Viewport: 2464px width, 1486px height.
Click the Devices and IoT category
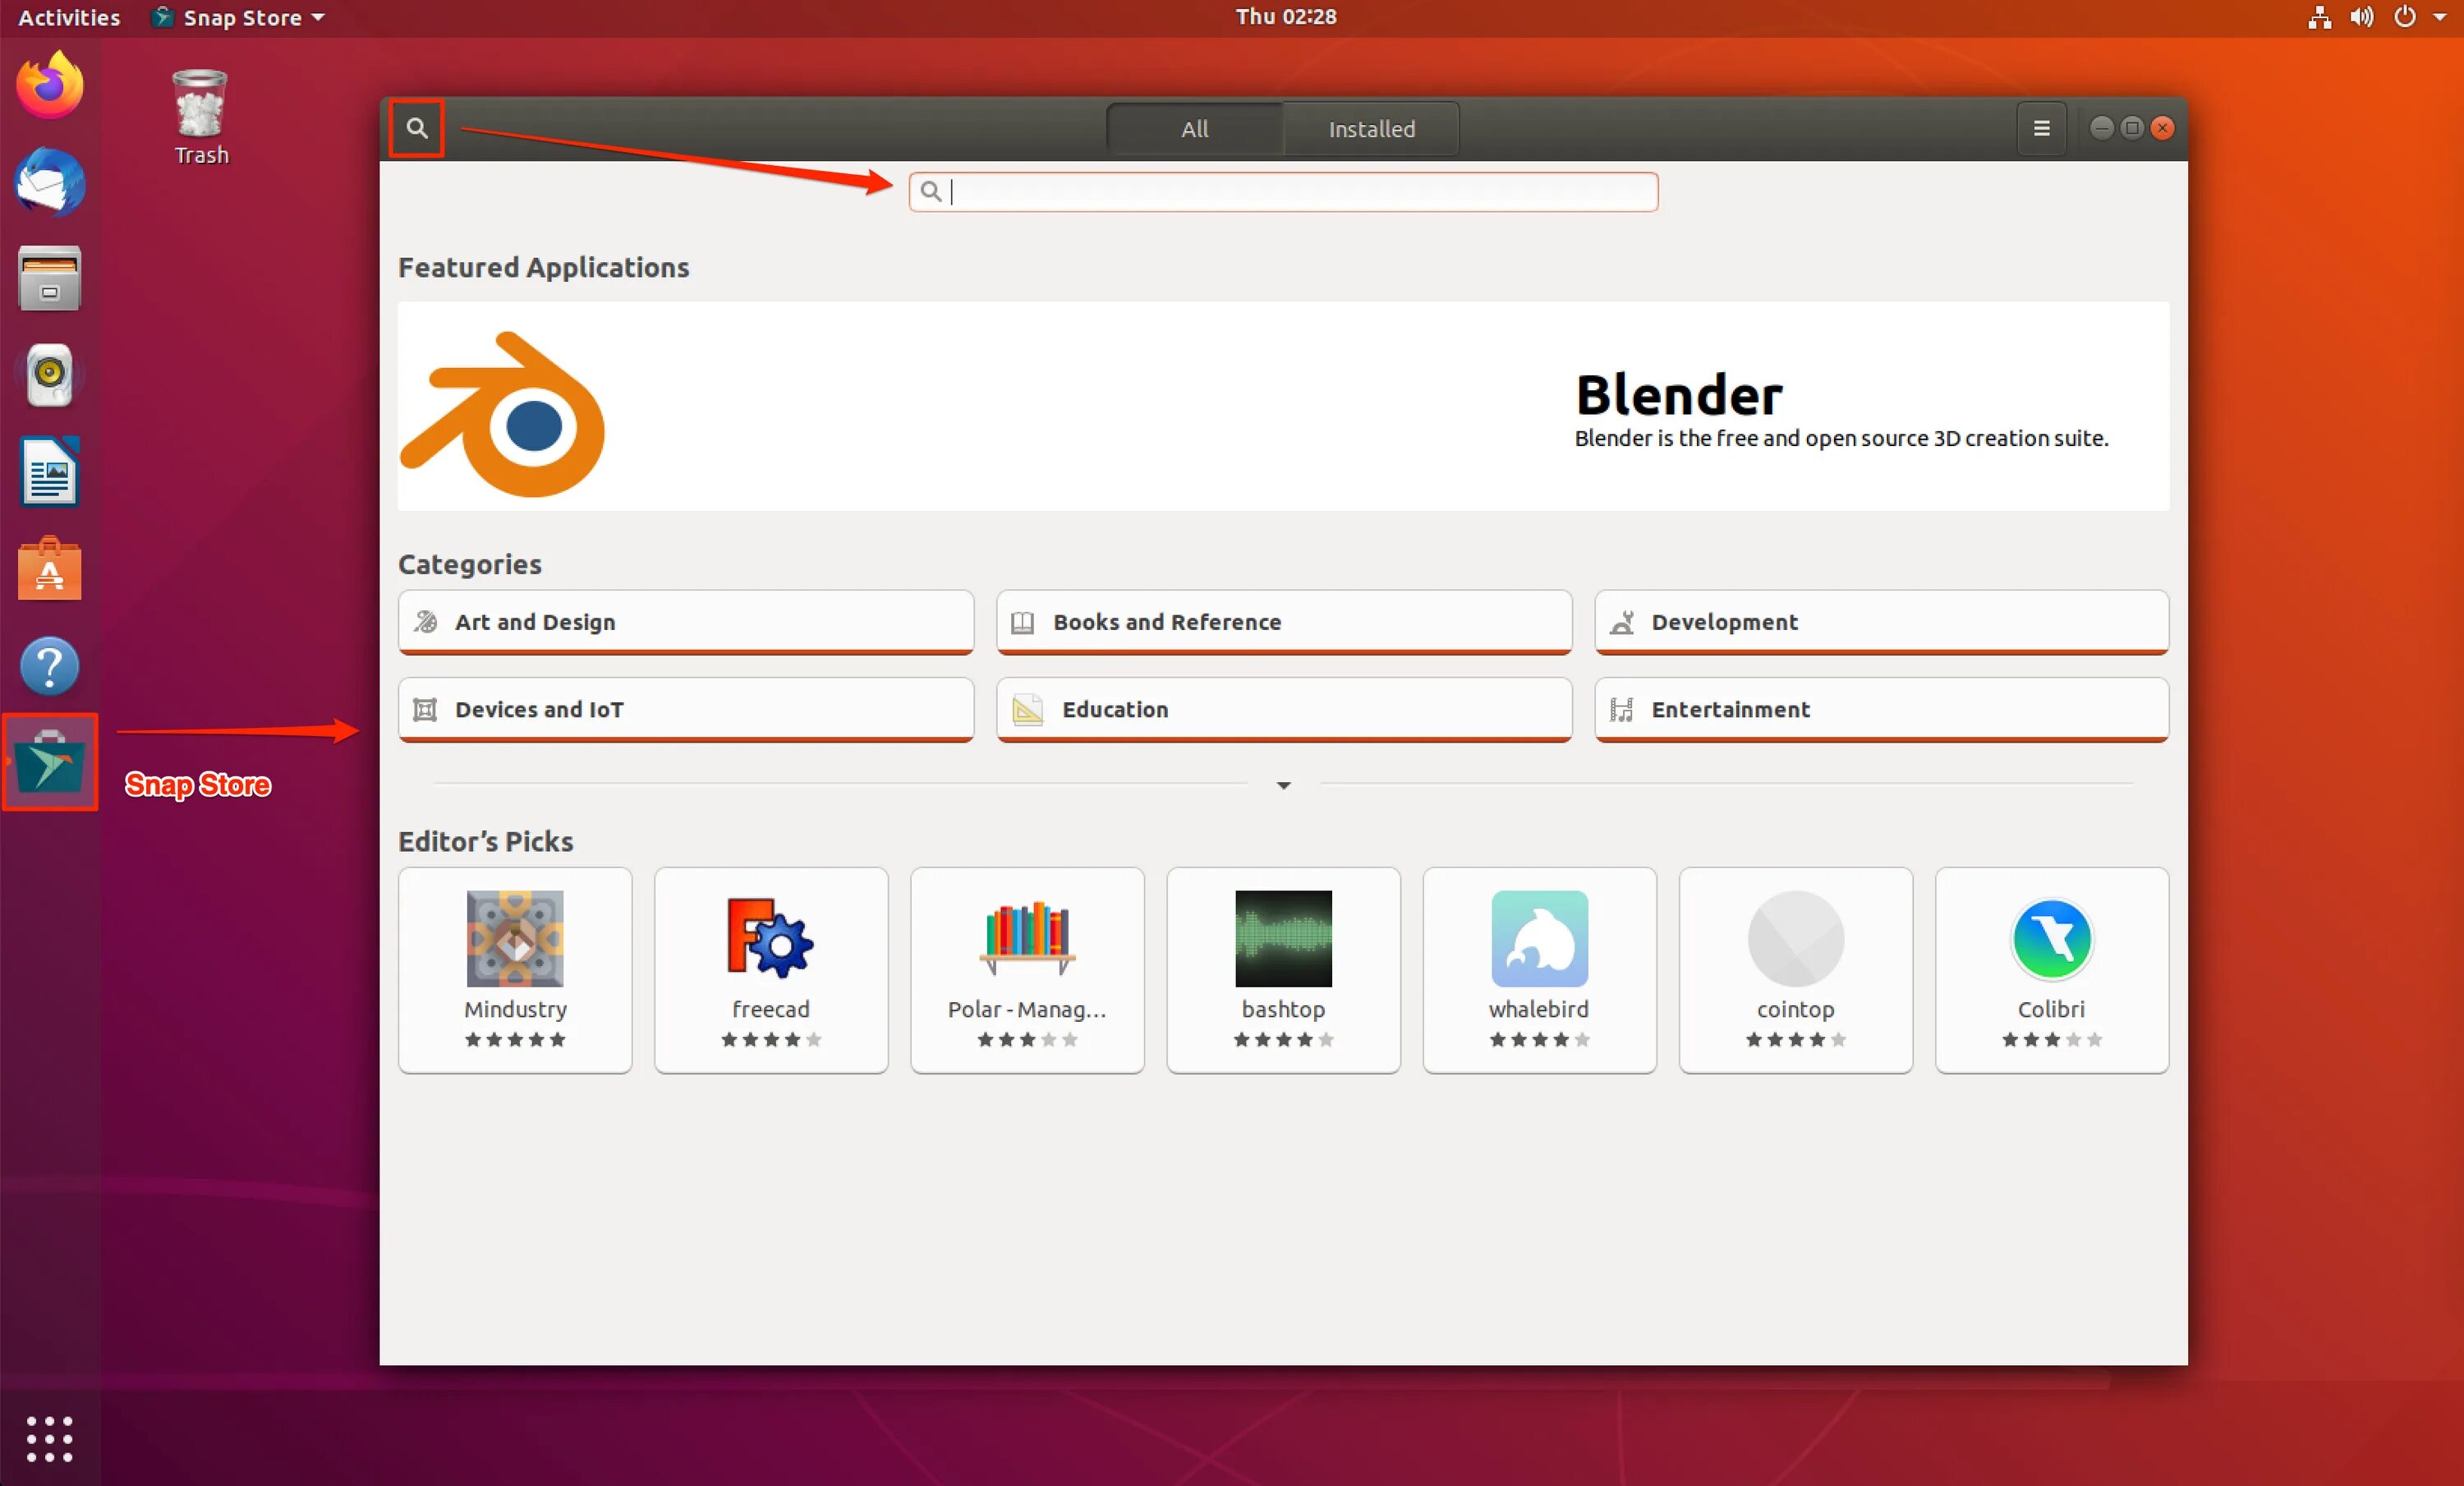tap(685, 708)
